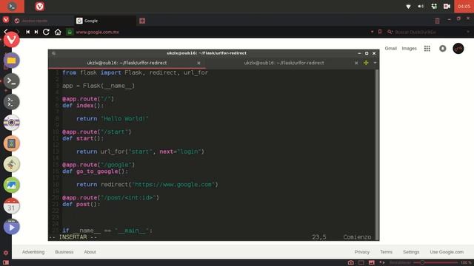
Task: Open the Vivaldi menu button
Action: [6, 20]
